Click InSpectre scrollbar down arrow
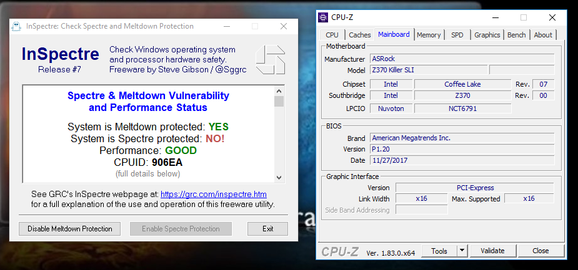The image size is (578, 270). pos(279,177)
